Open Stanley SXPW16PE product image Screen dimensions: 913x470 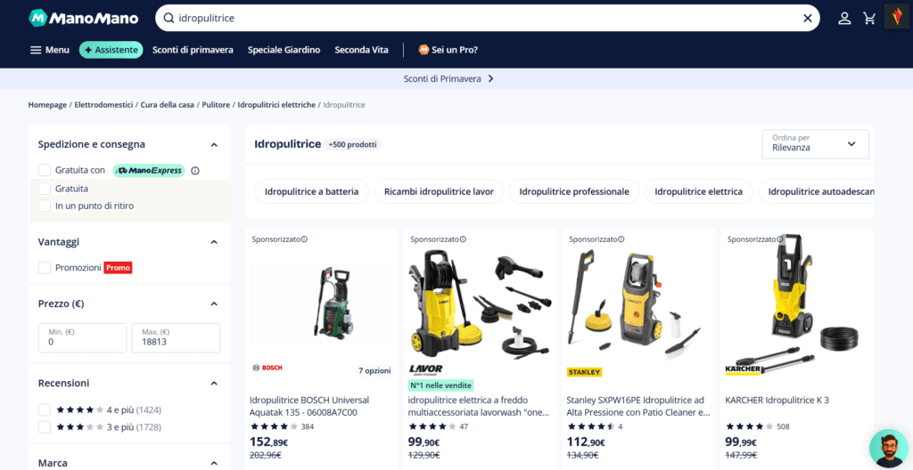(x=638, y=305)
